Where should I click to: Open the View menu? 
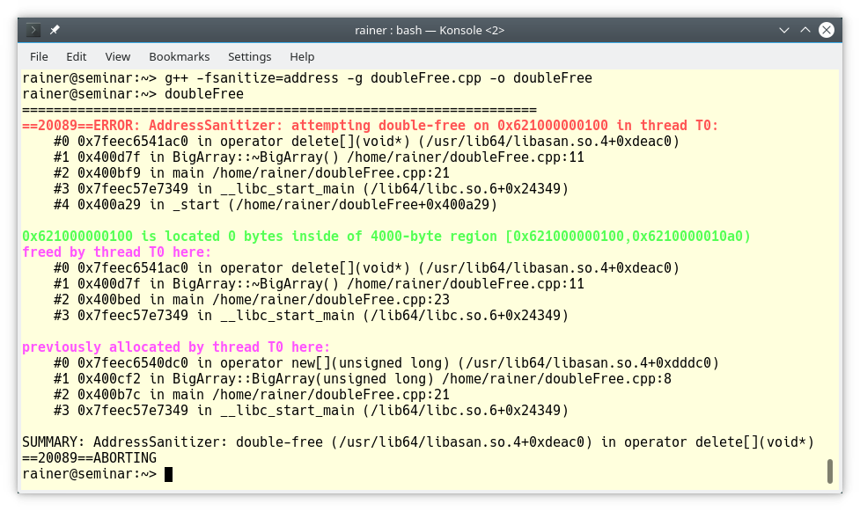pyautogui.click(x=117, y=56)
